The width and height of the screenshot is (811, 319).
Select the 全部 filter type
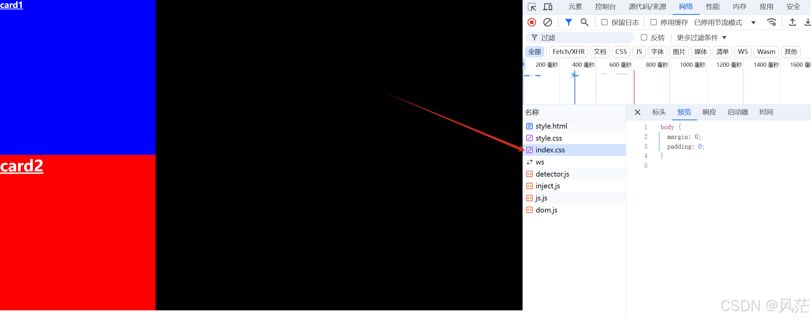pos(535,51)
